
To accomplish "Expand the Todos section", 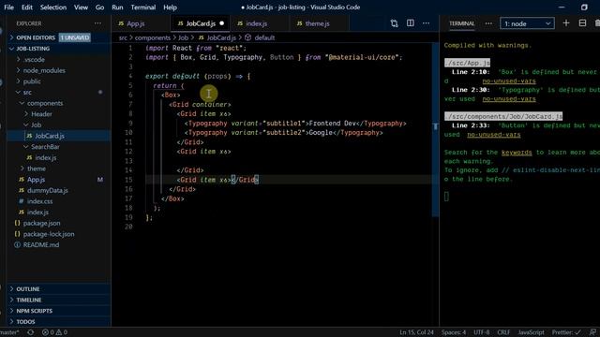I will [25, 322].
